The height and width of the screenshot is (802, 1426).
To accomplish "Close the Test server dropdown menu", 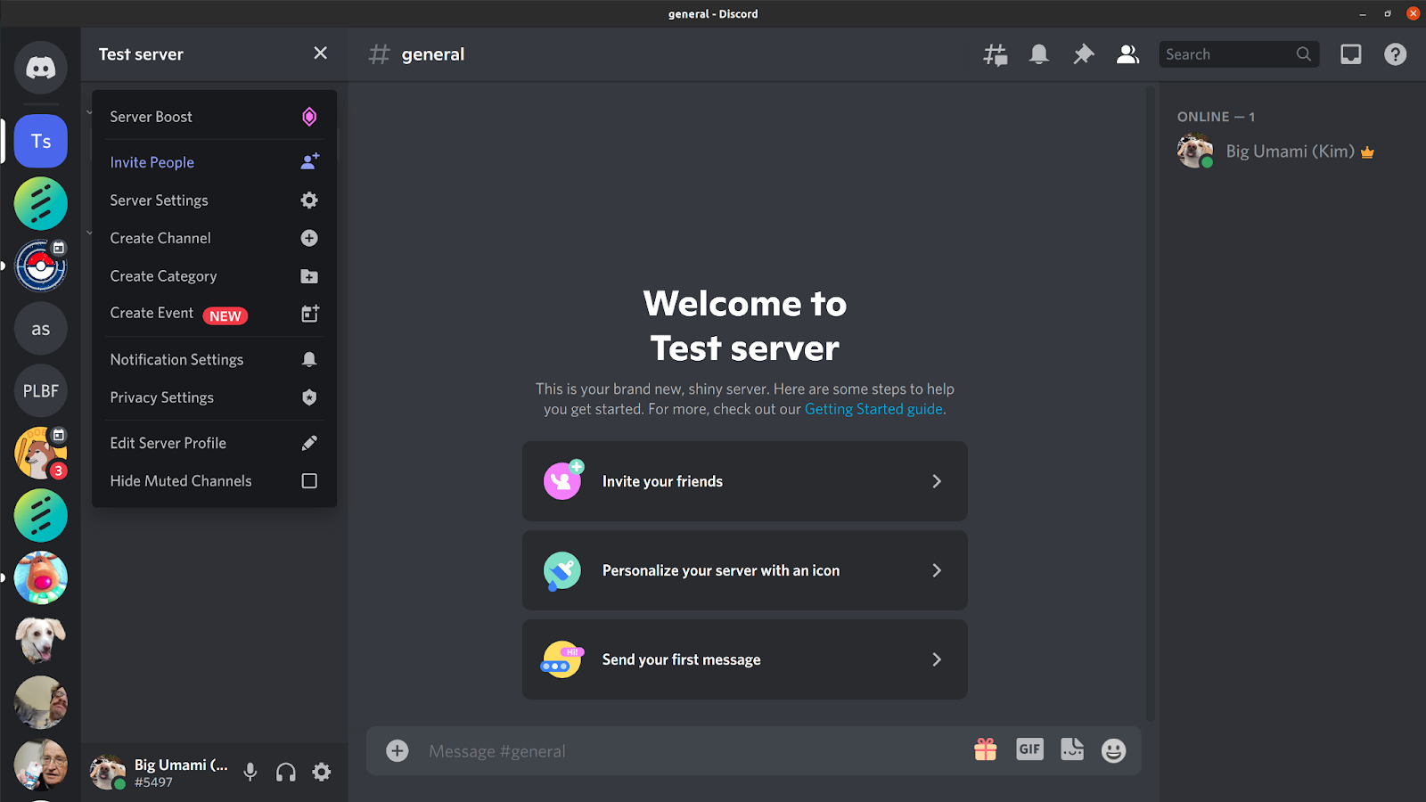I will [320, 53].
